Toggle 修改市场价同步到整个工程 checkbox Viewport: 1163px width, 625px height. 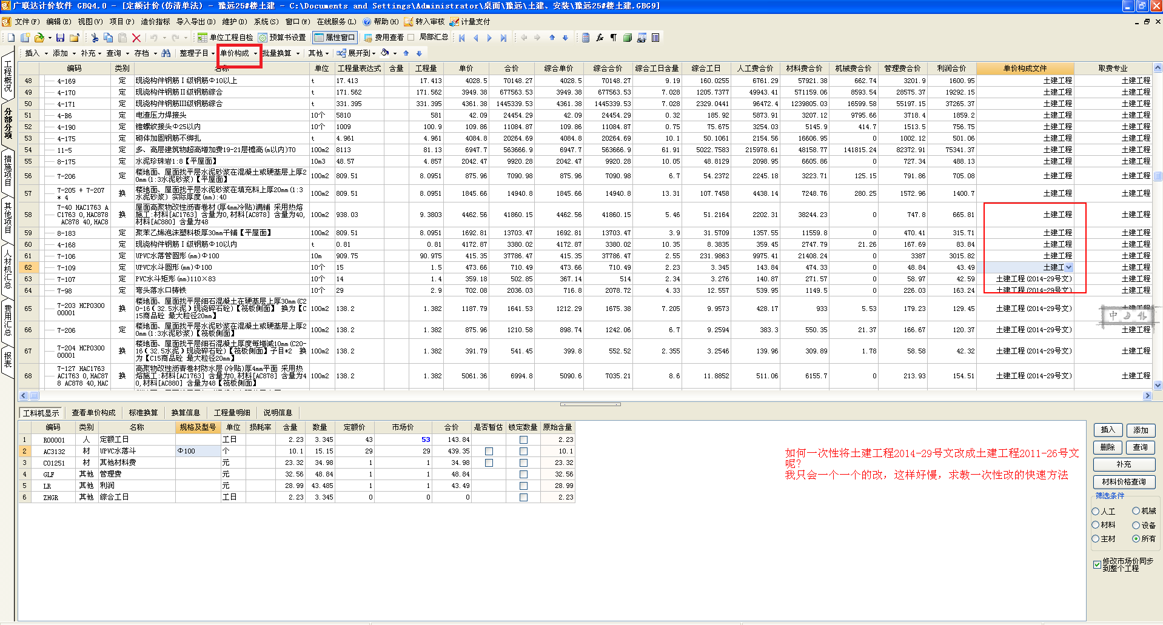tap(1097, 564)
